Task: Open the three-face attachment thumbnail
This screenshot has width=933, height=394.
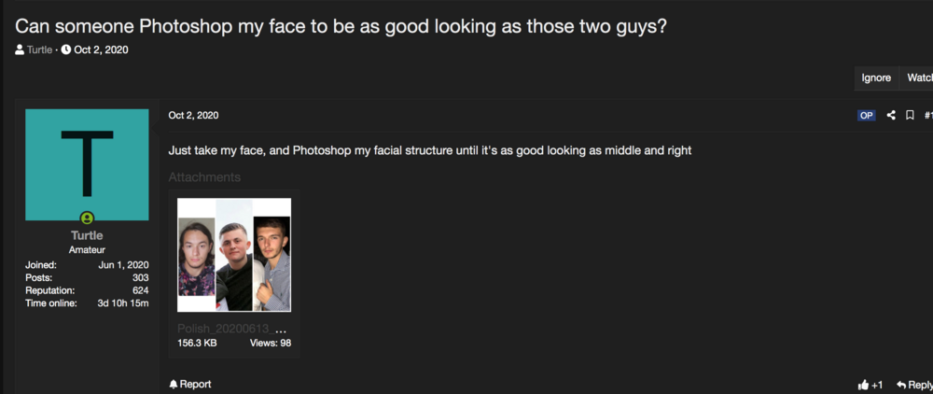Action: tap(234, 254)
